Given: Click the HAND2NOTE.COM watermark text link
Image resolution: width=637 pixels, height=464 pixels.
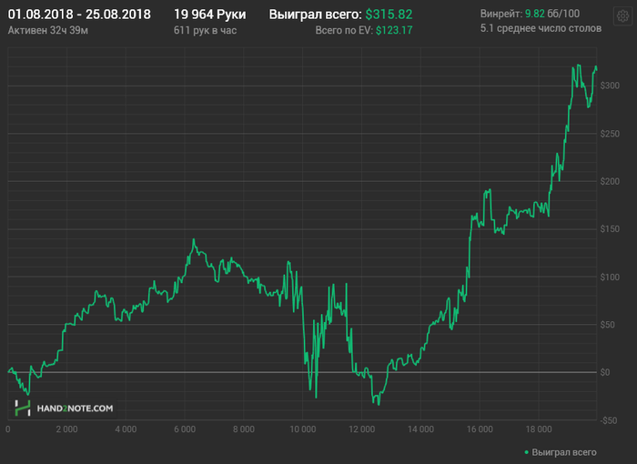Looking at the screenshot, I should [75, 409].
